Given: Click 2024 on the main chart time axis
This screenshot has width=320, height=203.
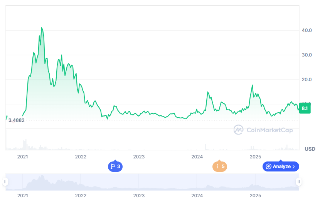Looking at the screenshot, I should [x=197, y=157].
